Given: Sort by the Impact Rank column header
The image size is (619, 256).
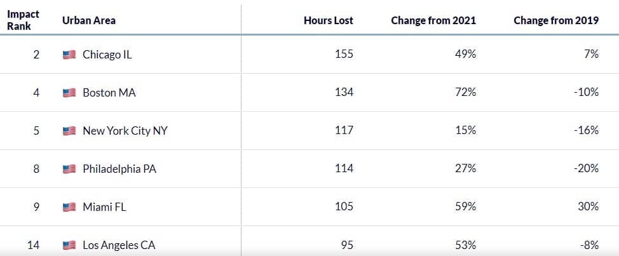Looking at the screenshot, I should [24, 20].
